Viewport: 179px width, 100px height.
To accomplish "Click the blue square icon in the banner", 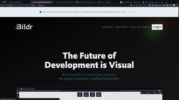I will tap(41, 12).
